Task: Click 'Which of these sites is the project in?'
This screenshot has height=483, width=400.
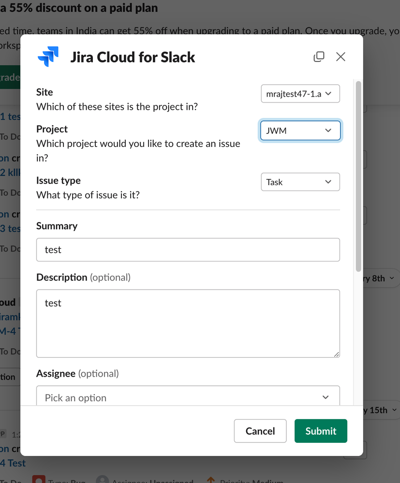Action: pyautogui.click(x=117, y=106)
